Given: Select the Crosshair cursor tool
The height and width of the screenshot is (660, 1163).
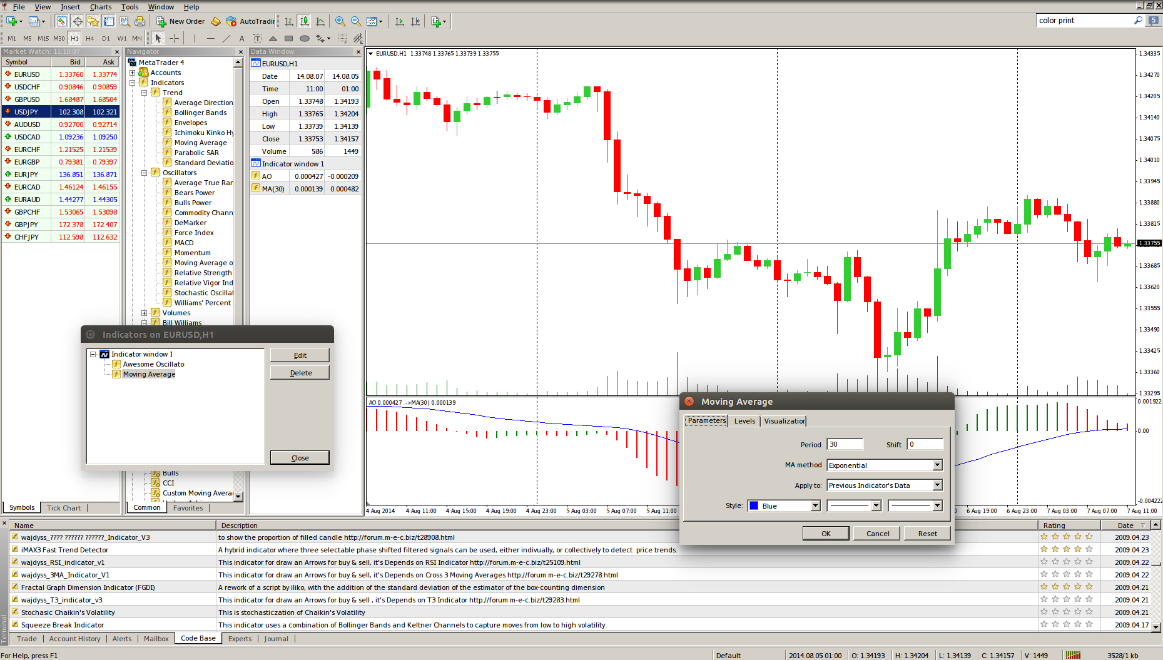Looking at the screenshot, I should 174,38.
